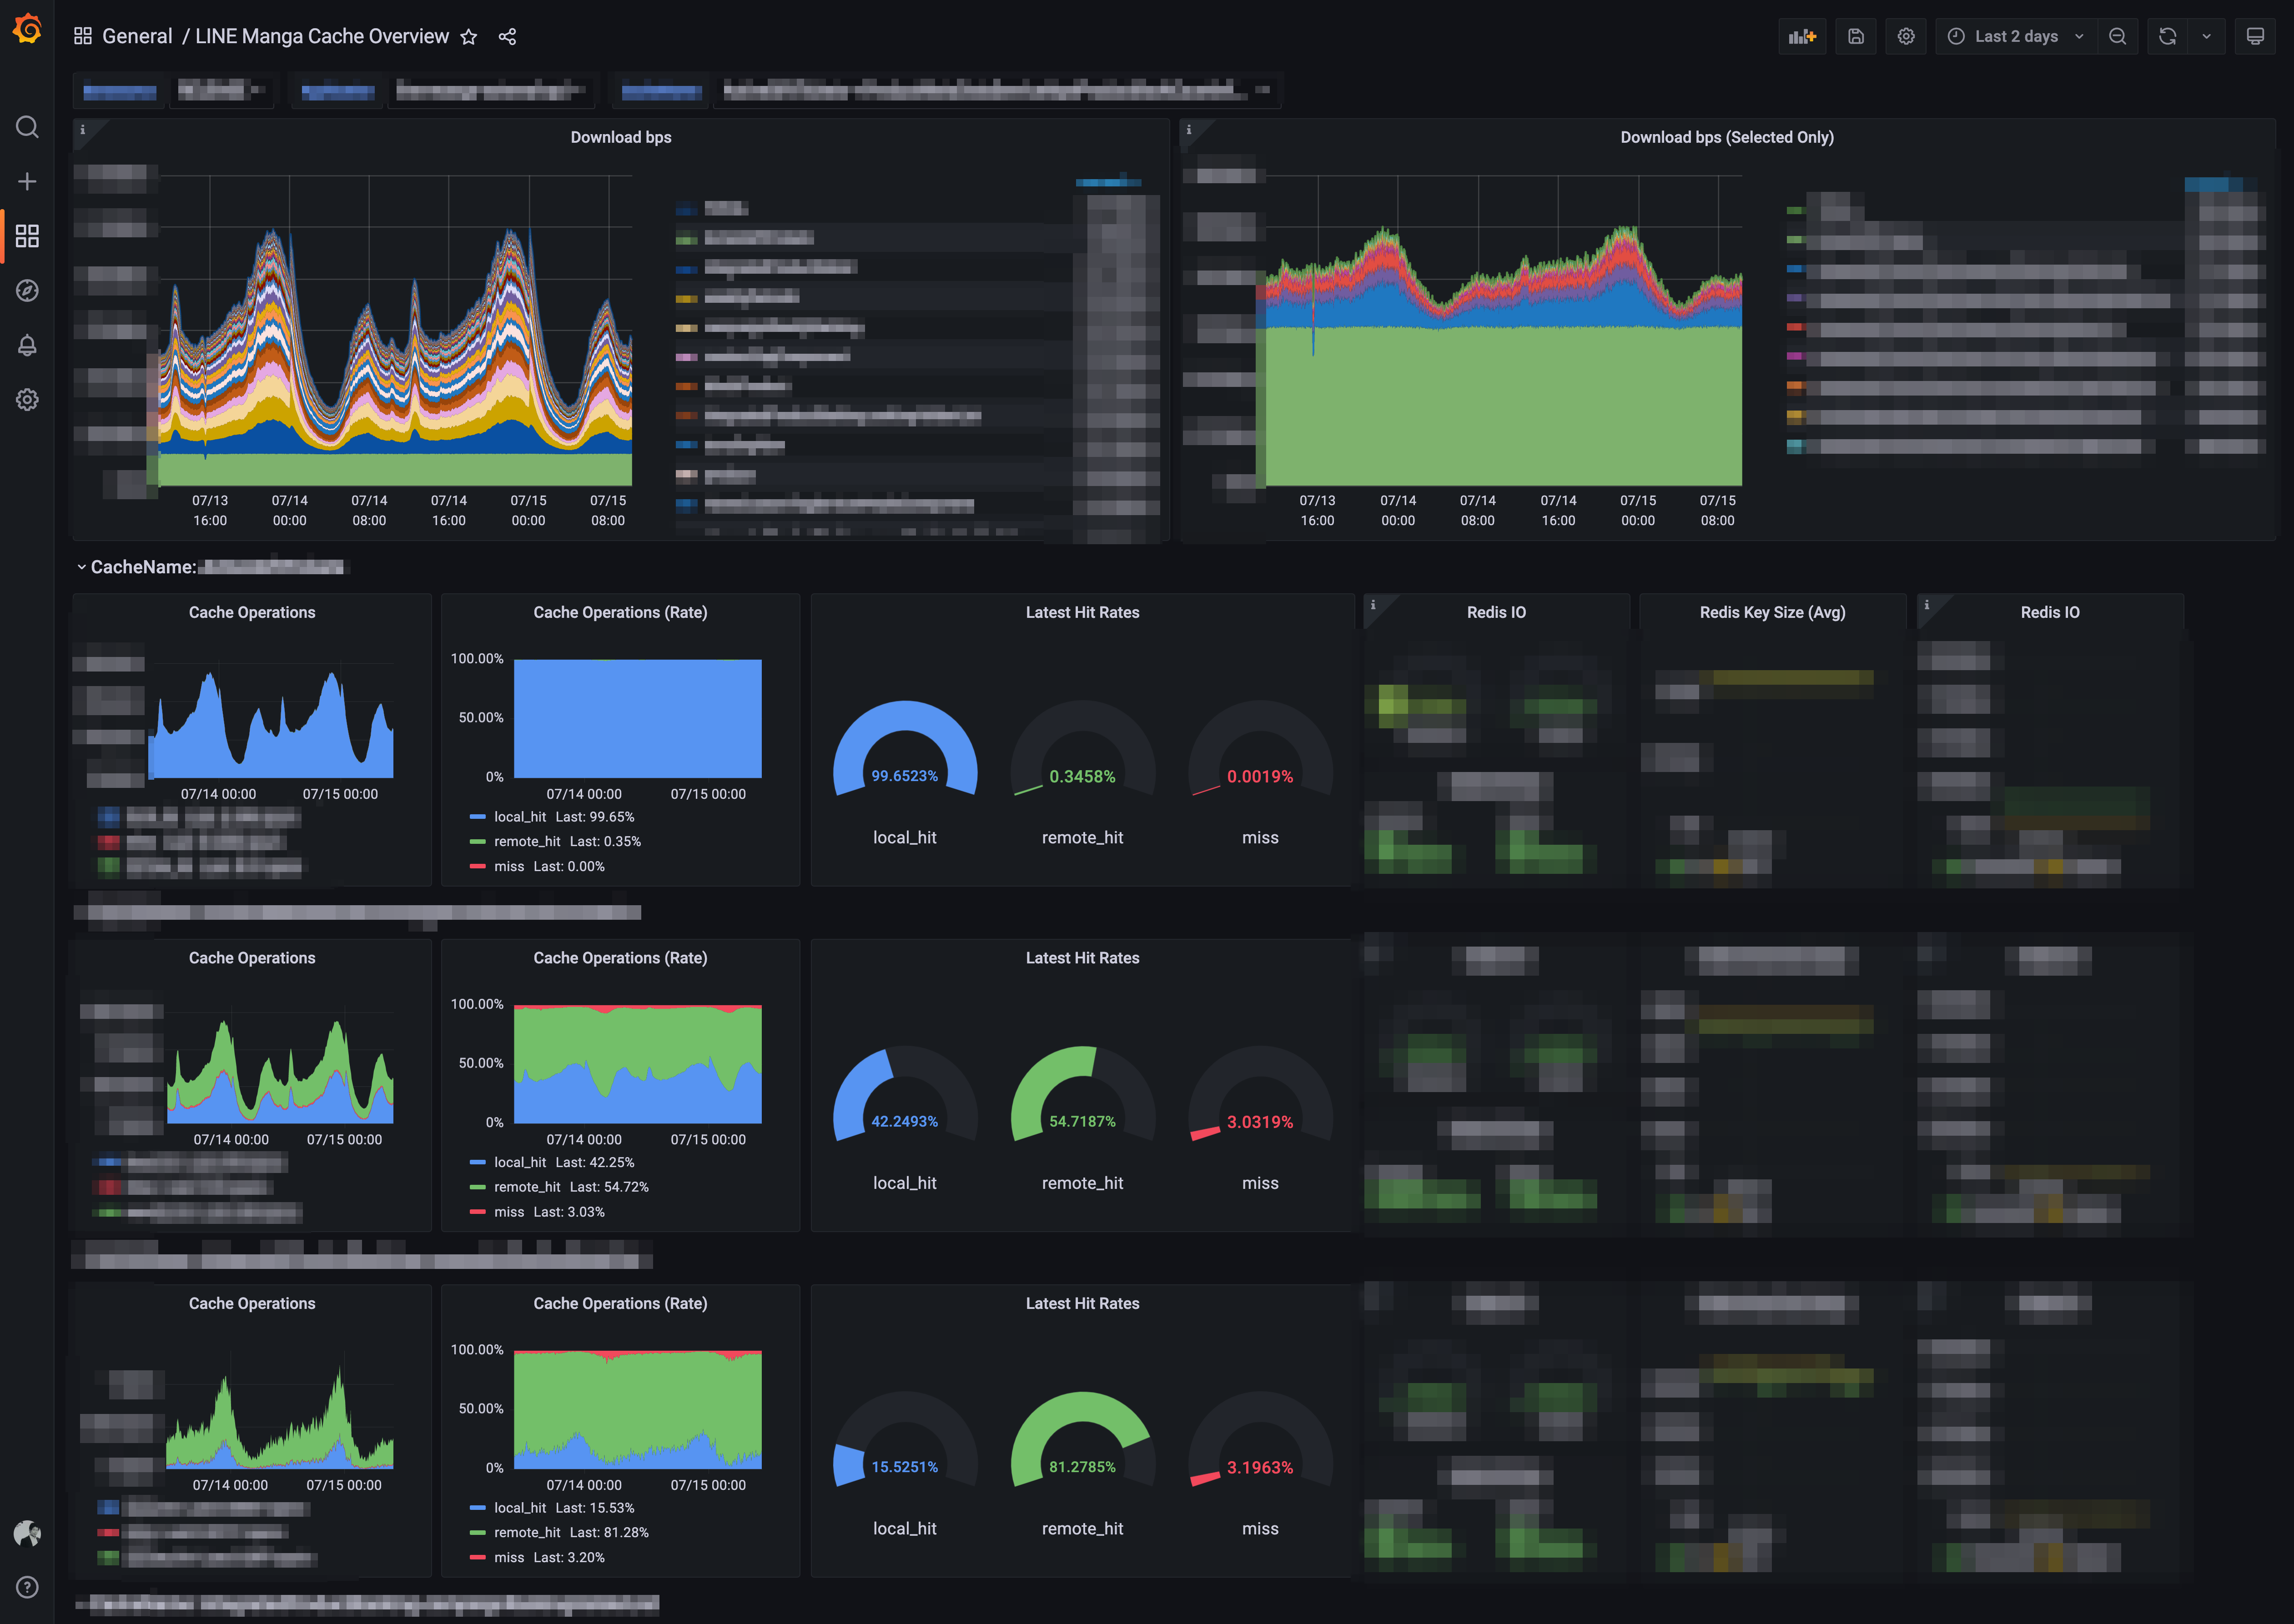The height and width of the screenshot is (1624, 2294).
Task: Open the Create plus menu in sidebar
Action: [x=27, y=181]
